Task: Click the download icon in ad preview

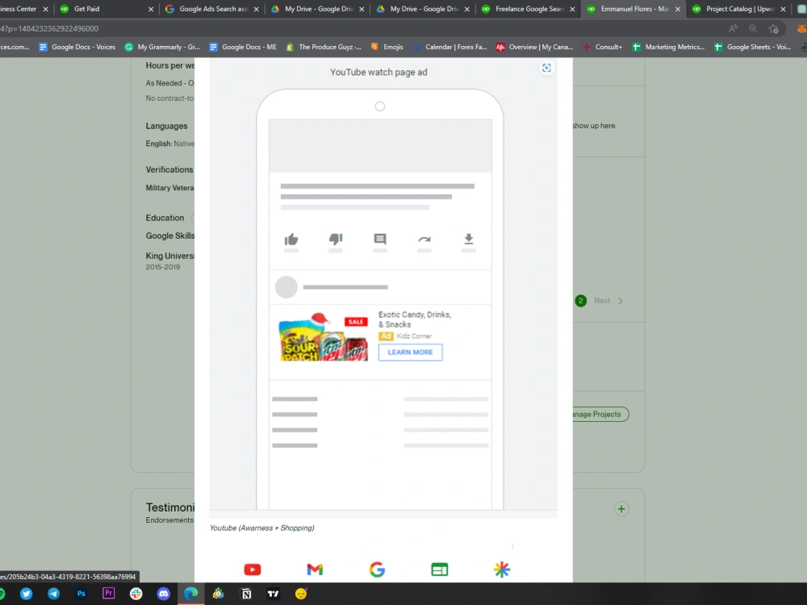Action: point(468,239)
